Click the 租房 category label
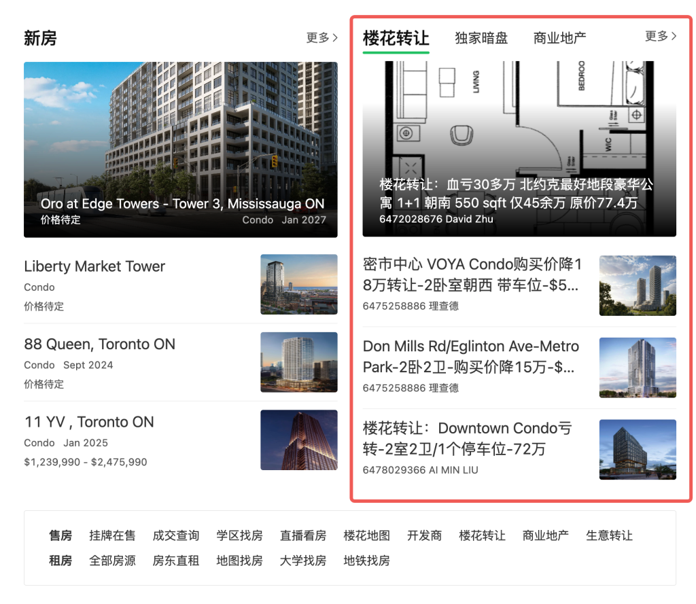This screenshot has height=604, width=696. [x=60, y=561]
